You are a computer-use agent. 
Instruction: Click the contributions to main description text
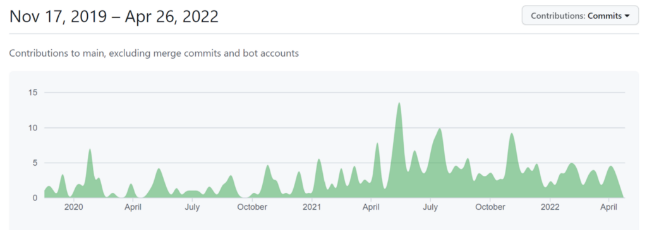(x=154, y=54)
